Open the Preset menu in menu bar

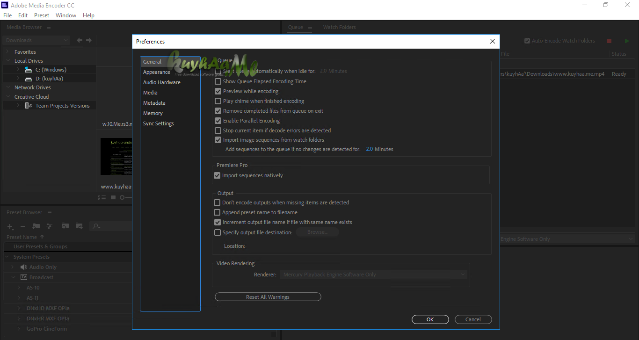pyautogui.click(x=42, y=15)
